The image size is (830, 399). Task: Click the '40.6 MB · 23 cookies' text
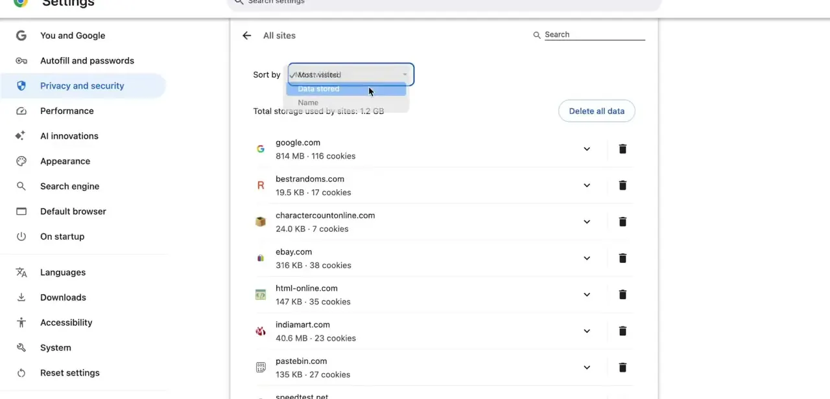(x=316, y=338)
